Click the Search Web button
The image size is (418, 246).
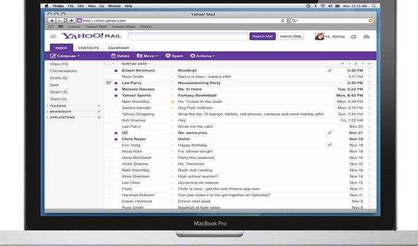pos(291,37)
